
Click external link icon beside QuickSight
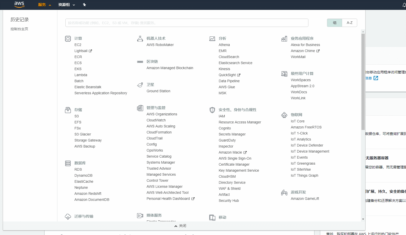(239, 75)
